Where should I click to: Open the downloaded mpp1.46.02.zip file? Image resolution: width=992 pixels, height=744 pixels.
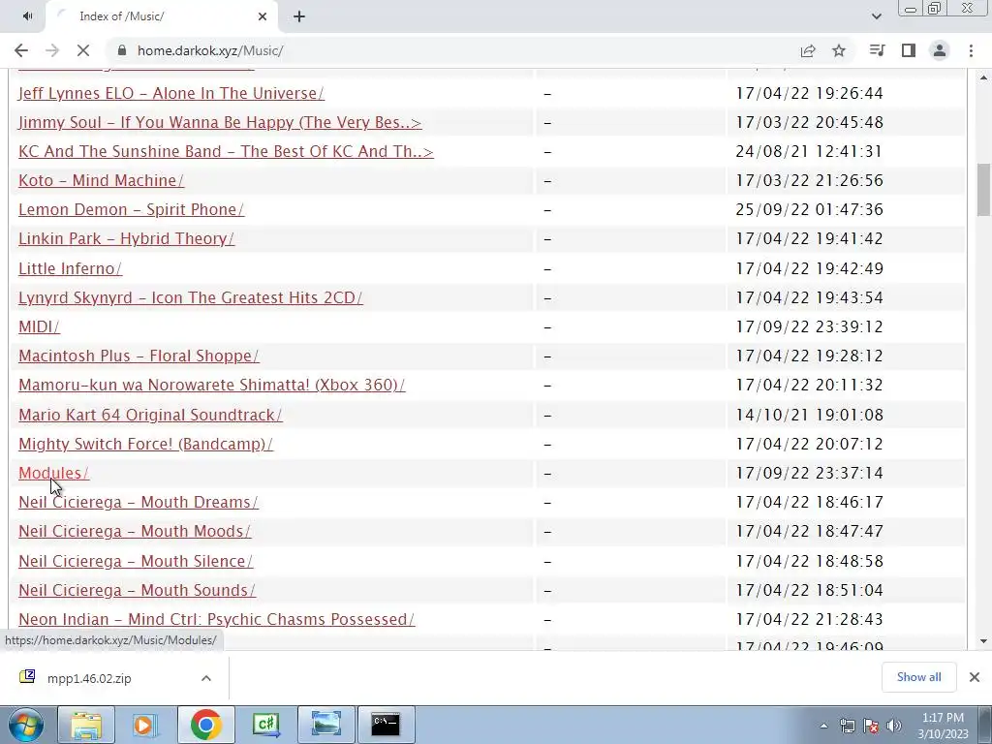point(88,678)
